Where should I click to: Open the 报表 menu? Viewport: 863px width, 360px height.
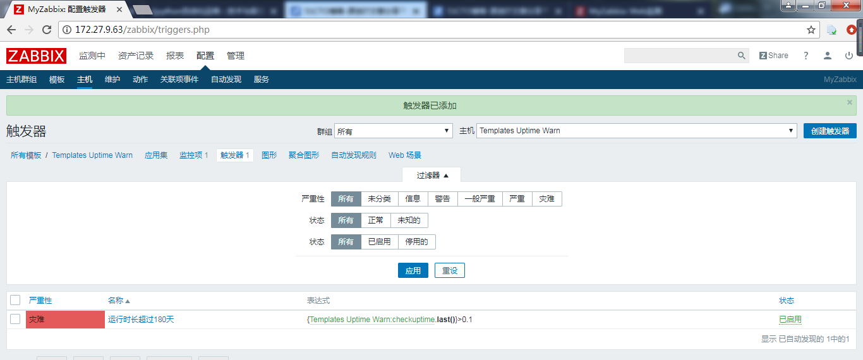tap(175, 56)
